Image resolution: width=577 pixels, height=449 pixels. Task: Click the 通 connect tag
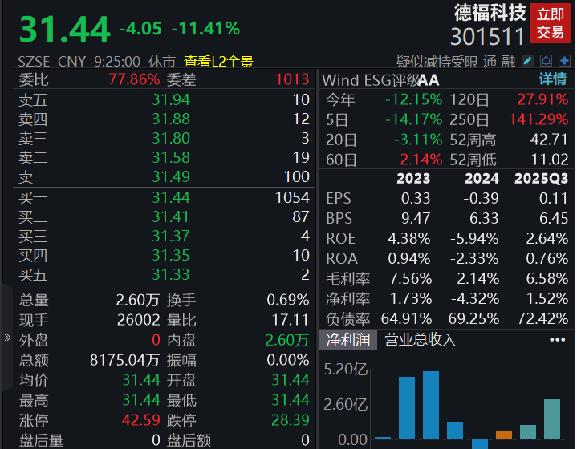point(490,61)
